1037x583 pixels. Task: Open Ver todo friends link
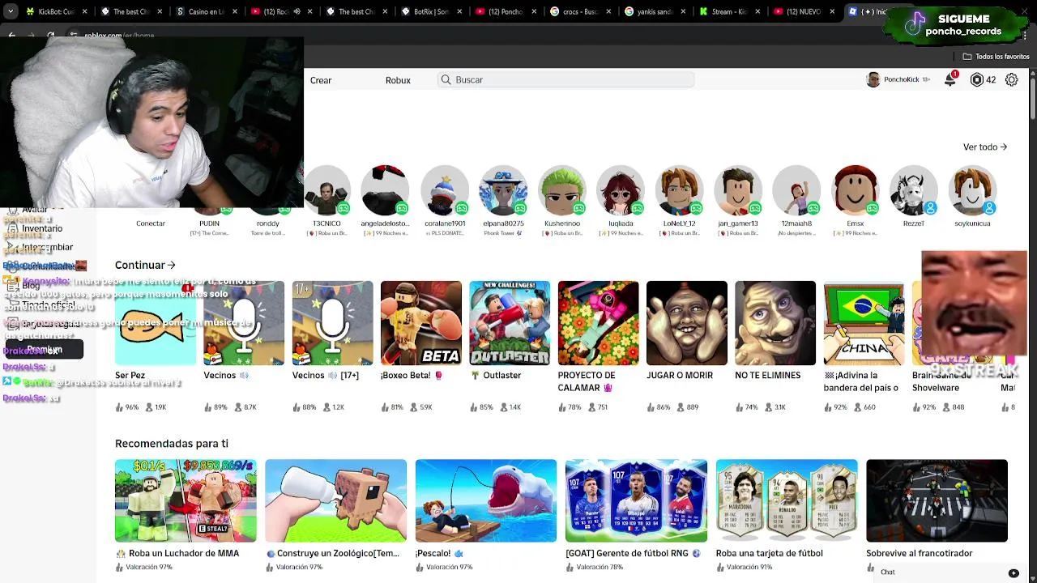point(984,147)
